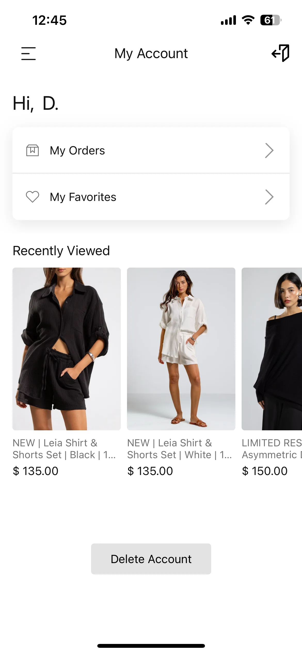The image size is (302, 654).
Task: Tap the logout door icon
Action: click(x=280, y=53)
